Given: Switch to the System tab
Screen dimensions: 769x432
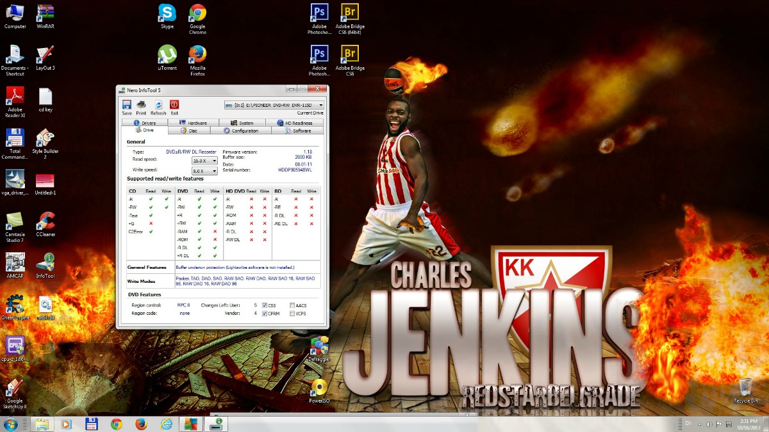Looking at the screenshot, I should click(x=243, y=122).
